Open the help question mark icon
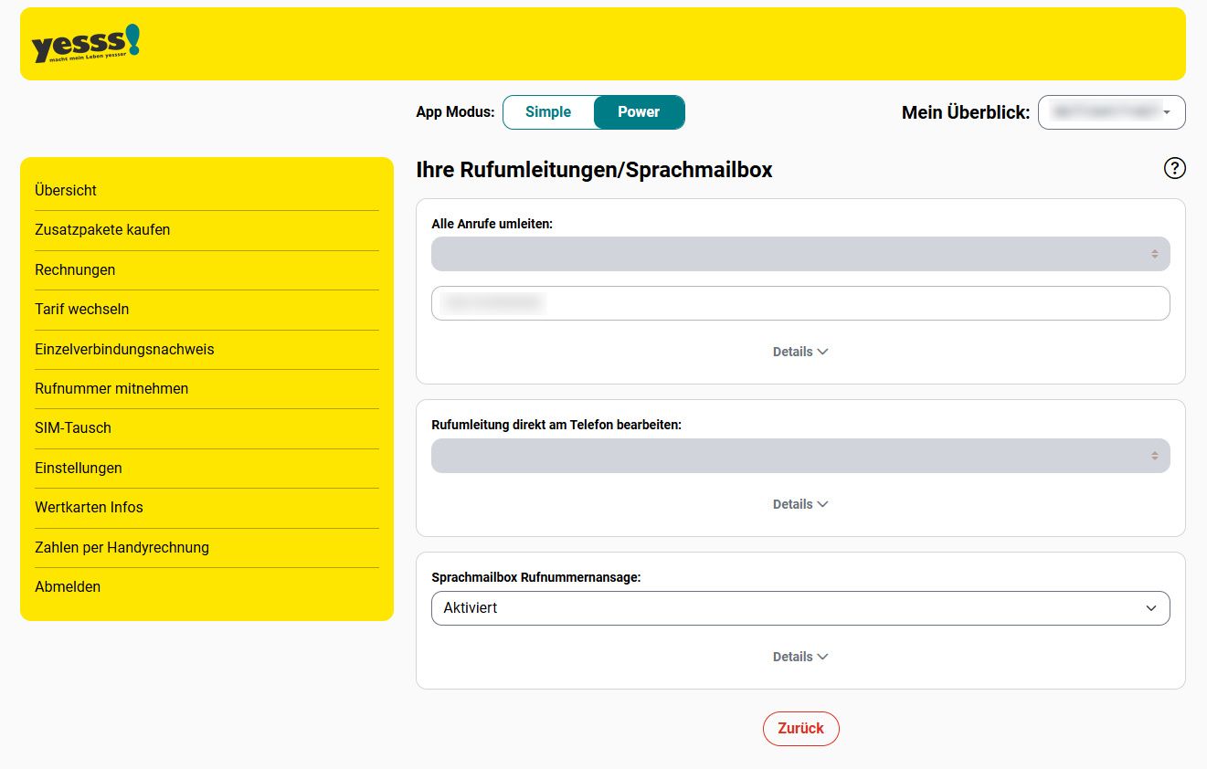The width and height of the screenshot is (1207, 769). pyautogui.click(x=1174, y=168)
